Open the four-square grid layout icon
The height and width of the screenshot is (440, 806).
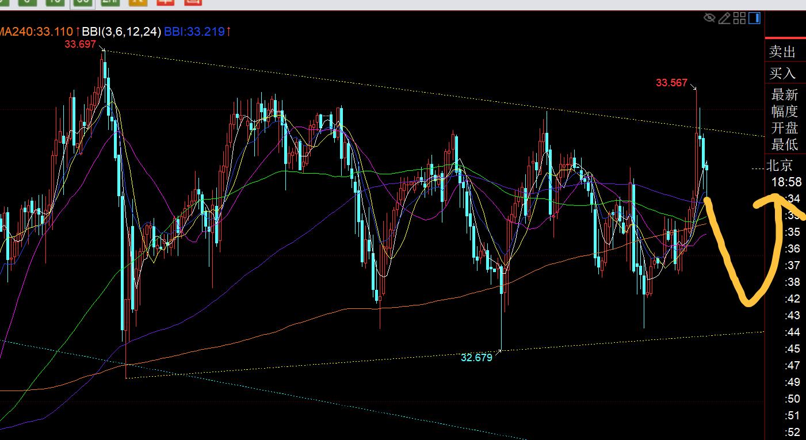[x=739, y=18]
